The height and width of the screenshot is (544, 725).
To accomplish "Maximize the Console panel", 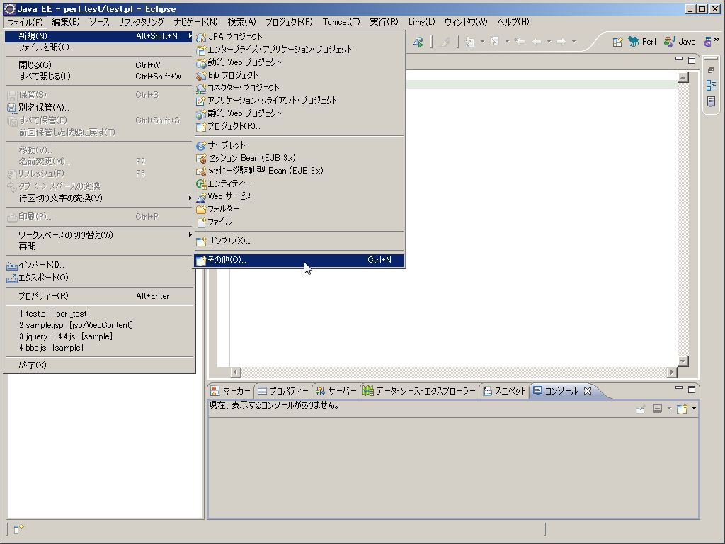I will 692,390.
